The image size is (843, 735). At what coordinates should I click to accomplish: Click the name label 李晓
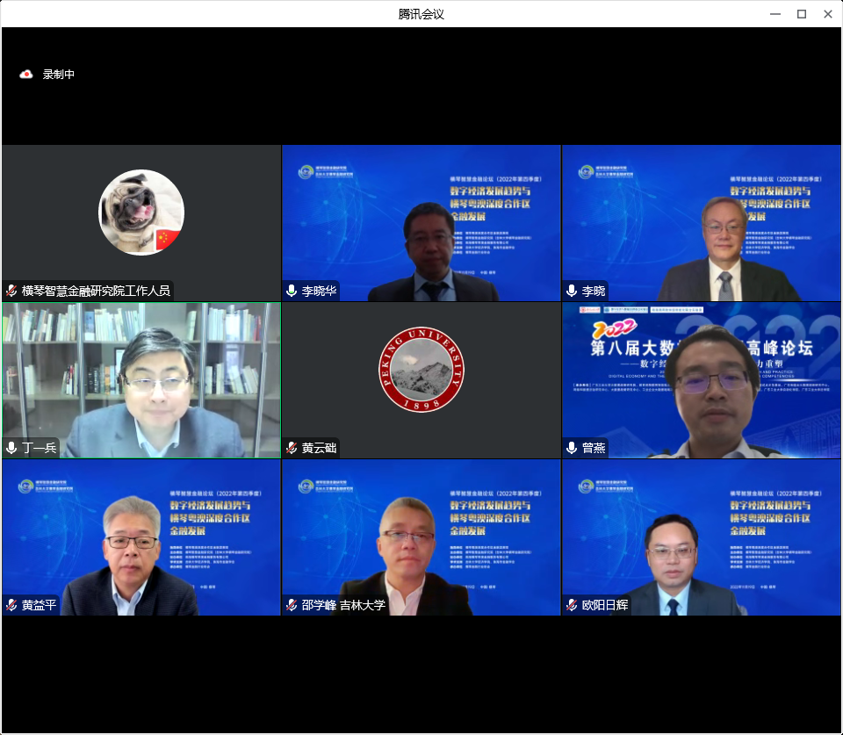tap(594, 291)
